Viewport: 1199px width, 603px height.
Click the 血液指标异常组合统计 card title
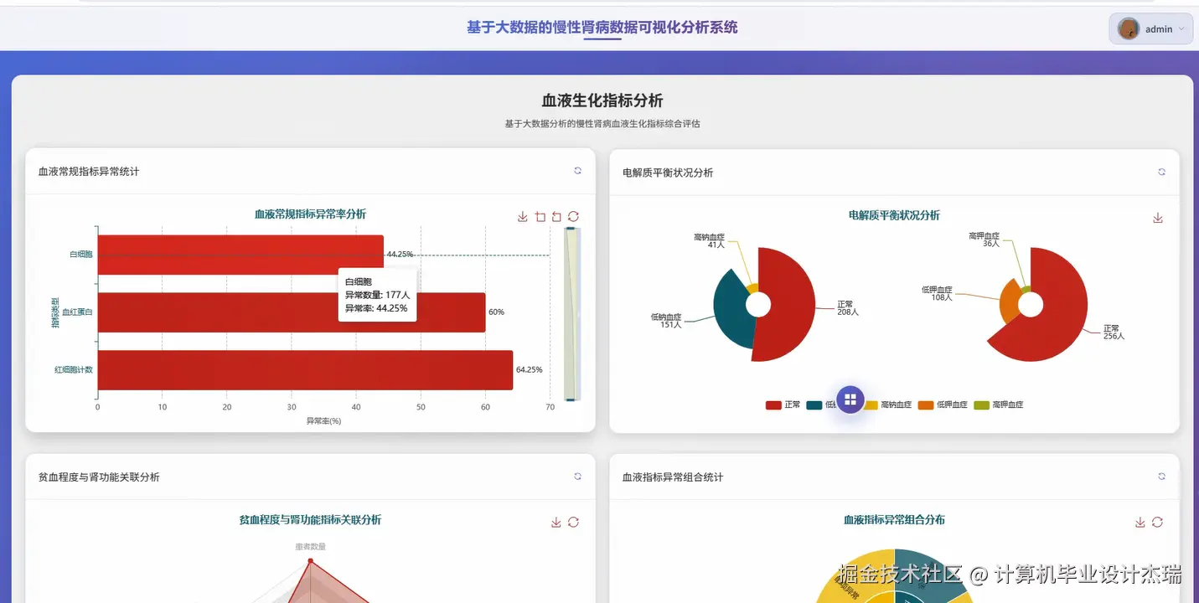click(x=673, y=477)
